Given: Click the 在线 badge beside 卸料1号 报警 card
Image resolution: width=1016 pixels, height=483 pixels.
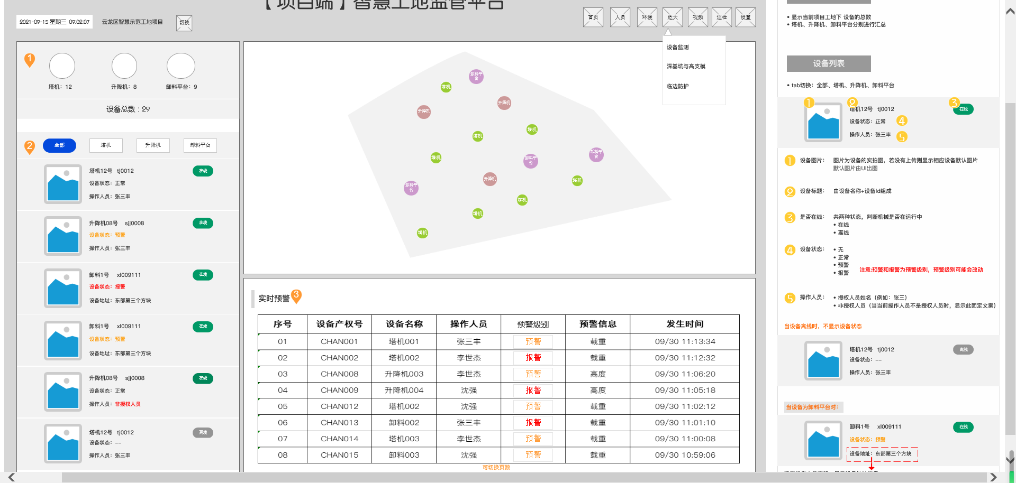Looking at the screenshot, I should click(203, 275).
